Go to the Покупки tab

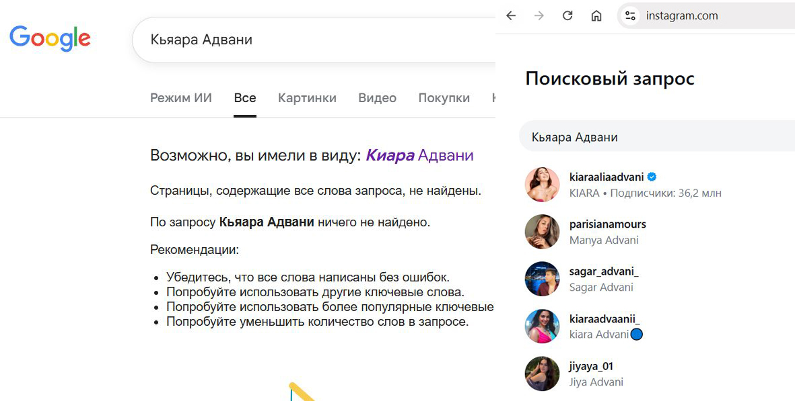pos(444,98)
